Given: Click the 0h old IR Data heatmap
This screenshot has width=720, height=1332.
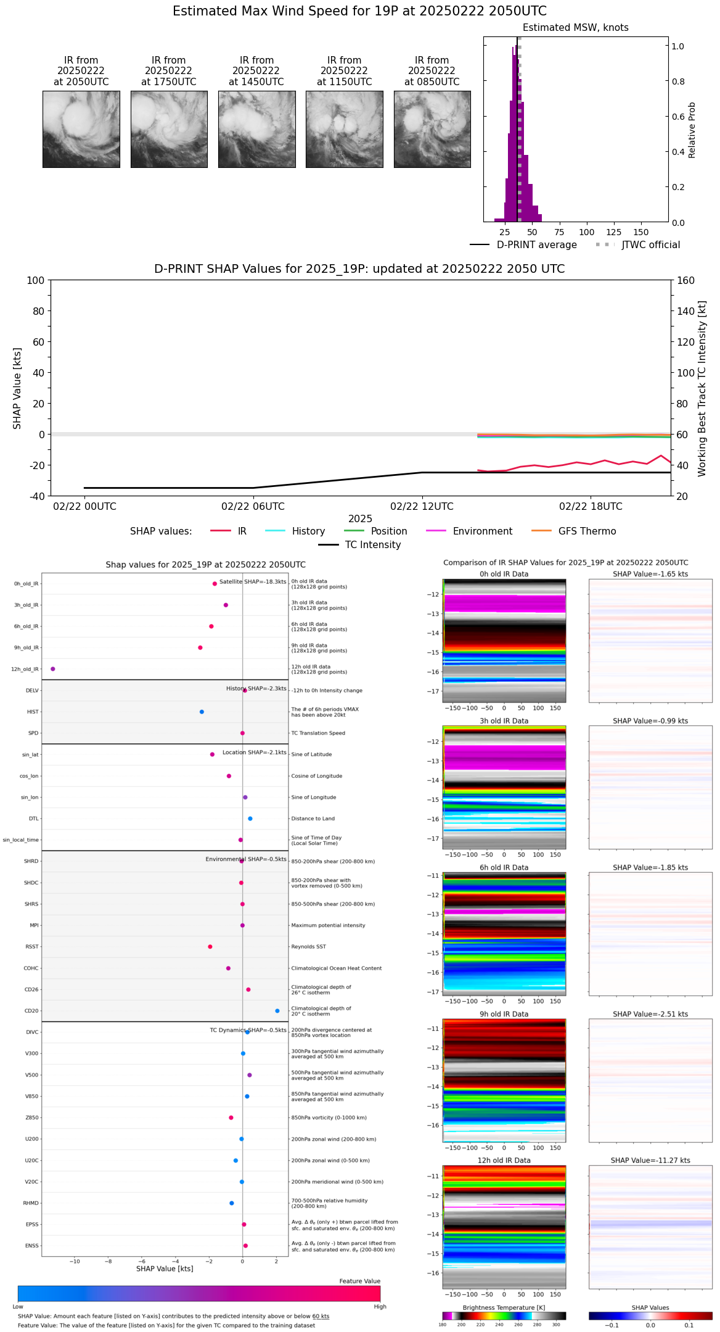Looking at the screenshot, I should tap(504, 640).
